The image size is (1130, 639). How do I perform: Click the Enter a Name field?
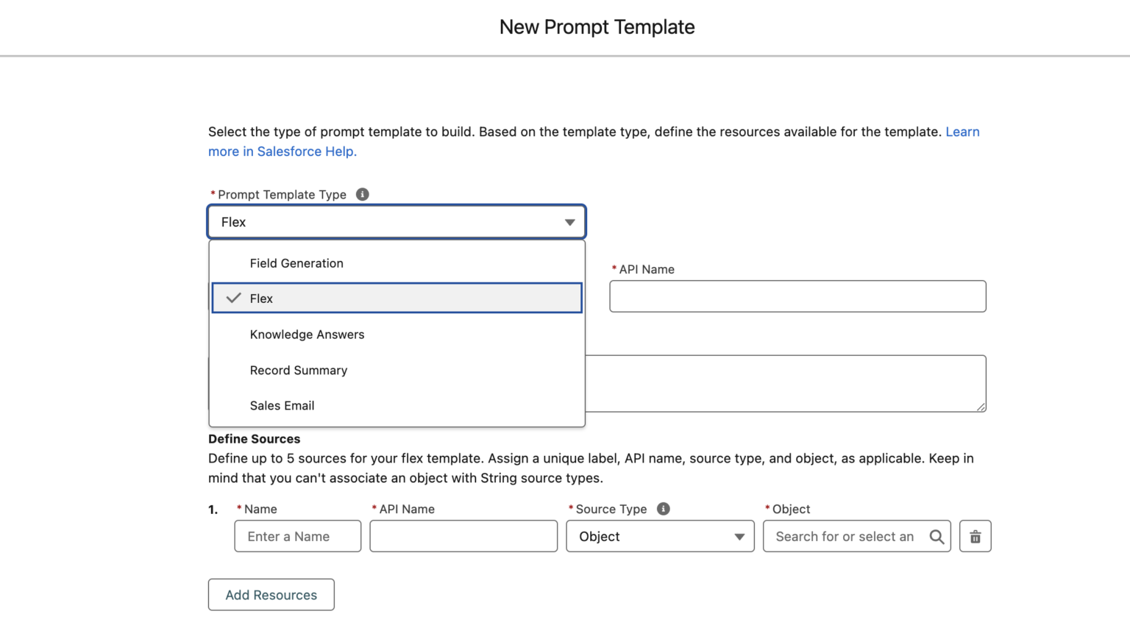[x=297, y=536]
